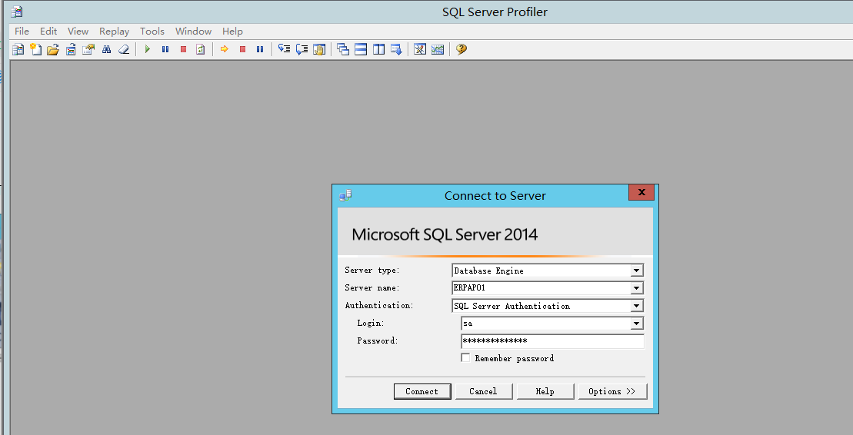Viewport: 853px width, 435px height.
Task: Open the Tools menu
Action: pos(152,31)
